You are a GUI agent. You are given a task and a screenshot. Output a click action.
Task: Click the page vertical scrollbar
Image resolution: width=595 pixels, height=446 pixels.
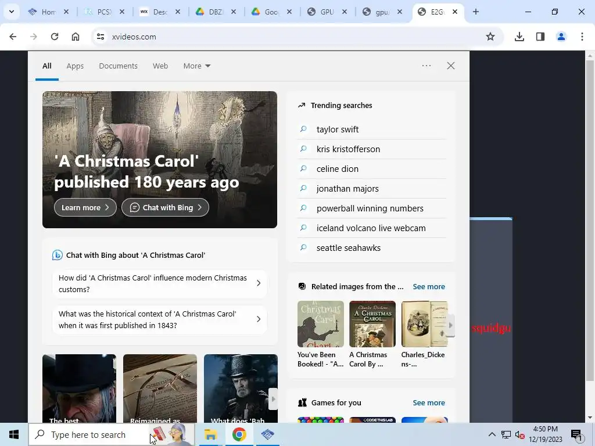pyautogui.click(x=590, y=220)
